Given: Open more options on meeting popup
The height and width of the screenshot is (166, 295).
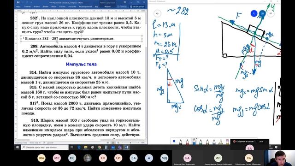Looking at the screenshot, I should click(x=266, y=142).
